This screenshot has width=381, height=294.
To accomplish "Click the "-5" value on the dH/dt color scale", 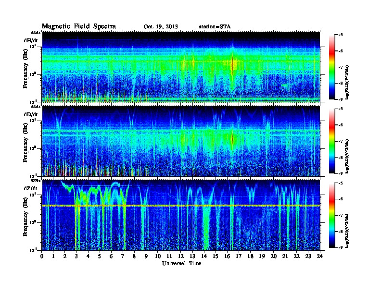I will pyautogui.click(x=341, y=35).
